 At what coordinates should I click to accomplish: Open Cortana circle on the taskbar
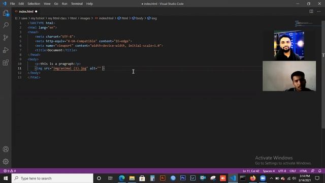pyautogui.click(x=99, y=178)
